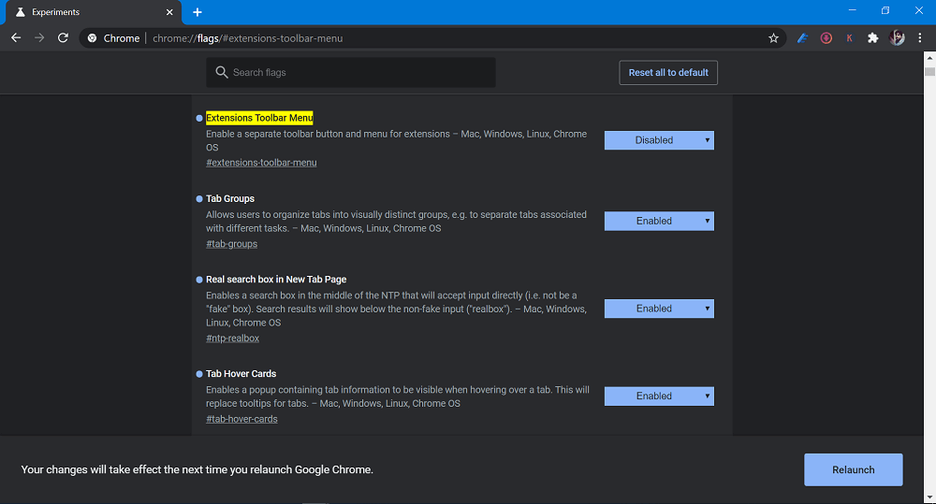The width and height of the screenshot is (936, 504).
Task: Click the Tab Groups heading
Action: click(230, 198)
